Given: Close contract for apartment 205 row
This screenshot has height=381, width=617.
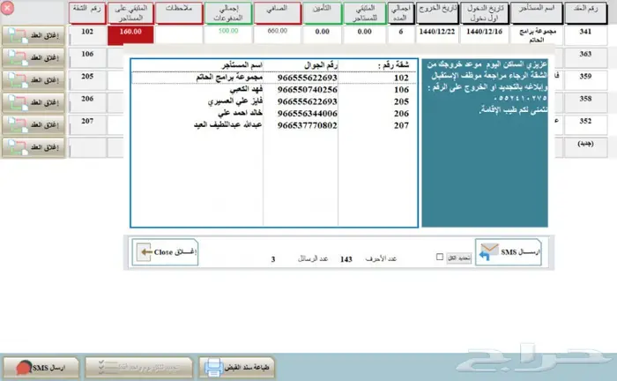Looking at the screenshot, I should click(33, 80).
